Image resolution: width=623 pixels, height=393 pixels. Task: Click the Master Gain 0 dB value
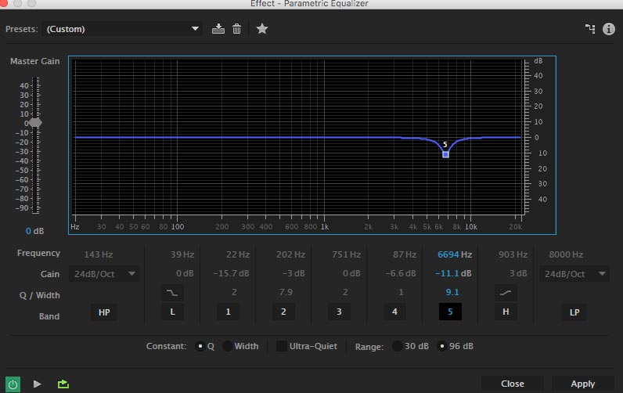[x=34, y=231]
